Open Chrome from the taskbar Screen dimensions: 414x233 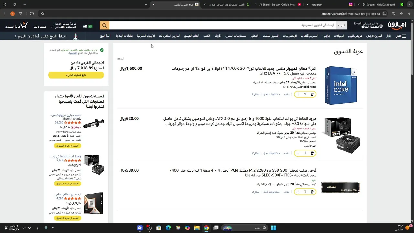click(x=206, y=228)
